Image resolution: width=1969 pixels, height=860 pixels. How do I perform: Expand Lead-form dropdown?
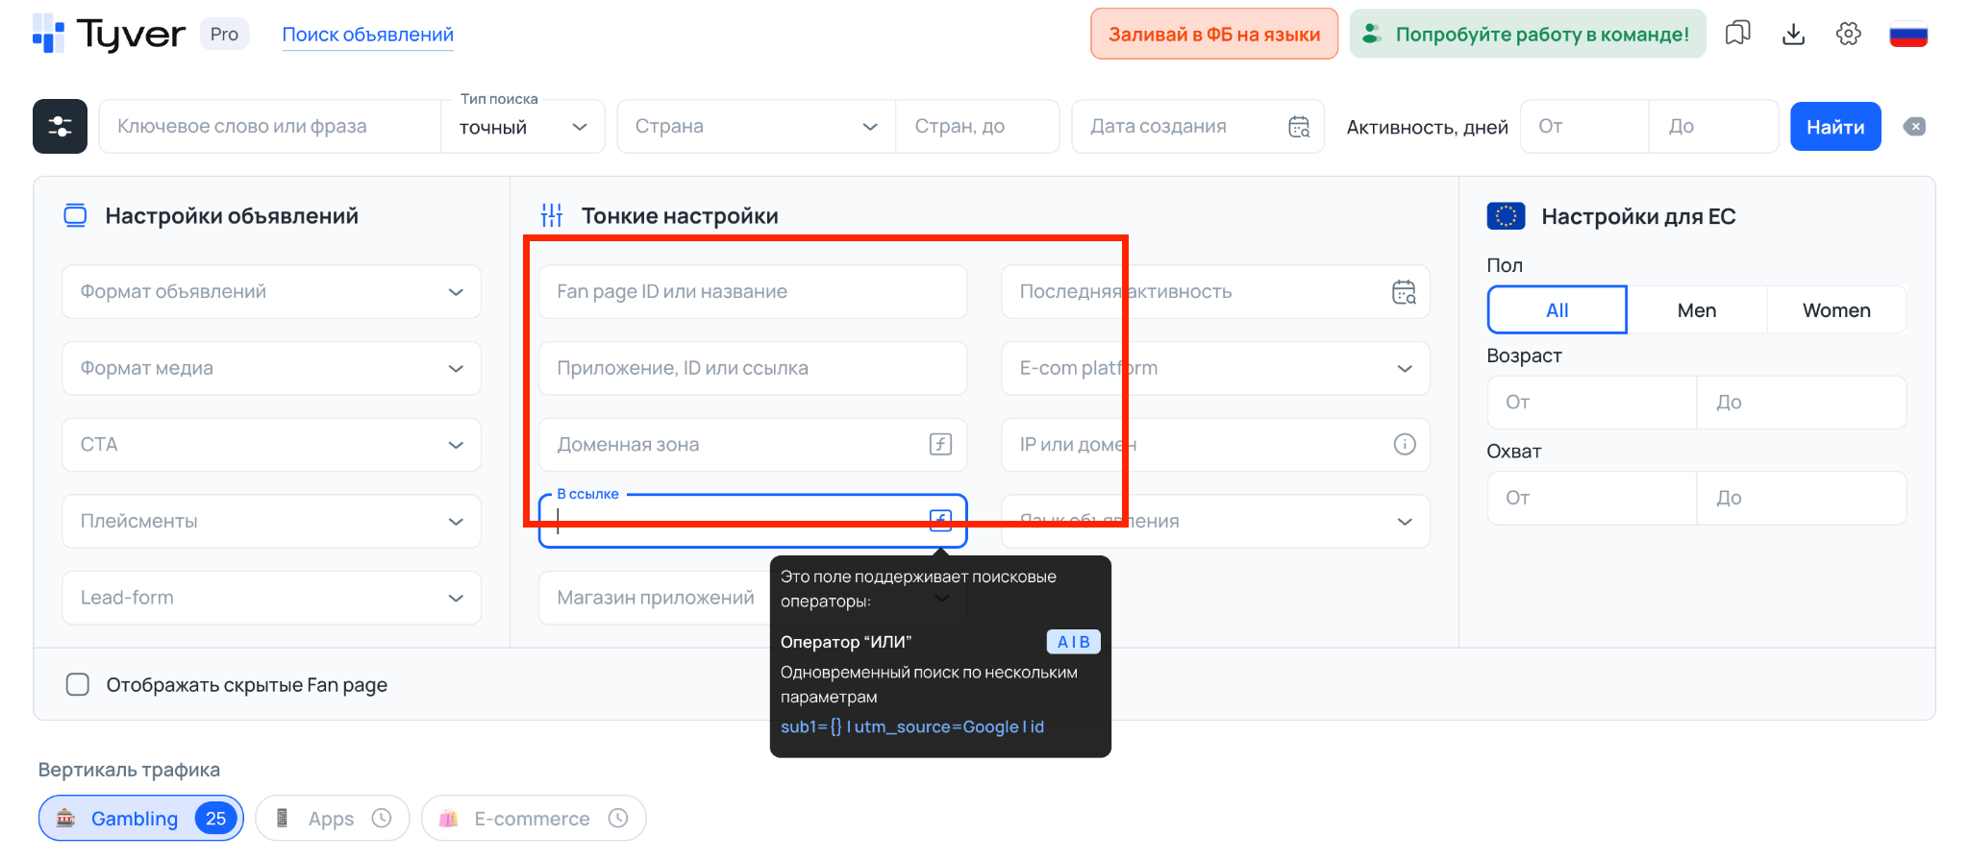[x=271, y=597]
